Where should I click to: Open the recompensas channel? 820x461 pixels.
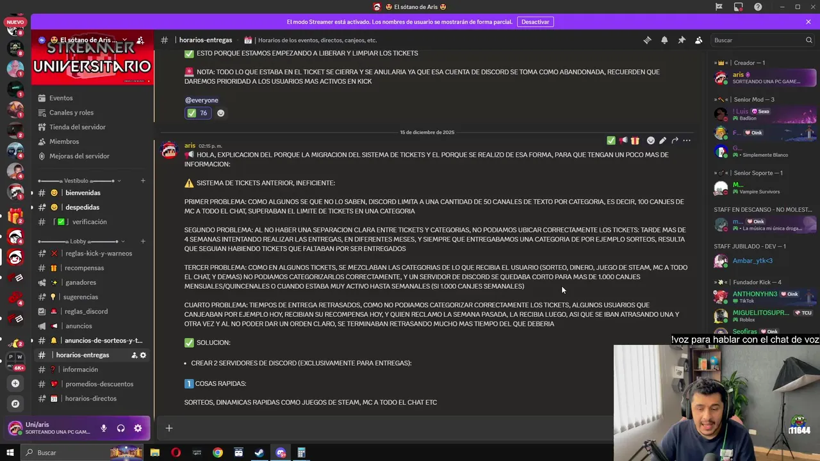point(93,268)
